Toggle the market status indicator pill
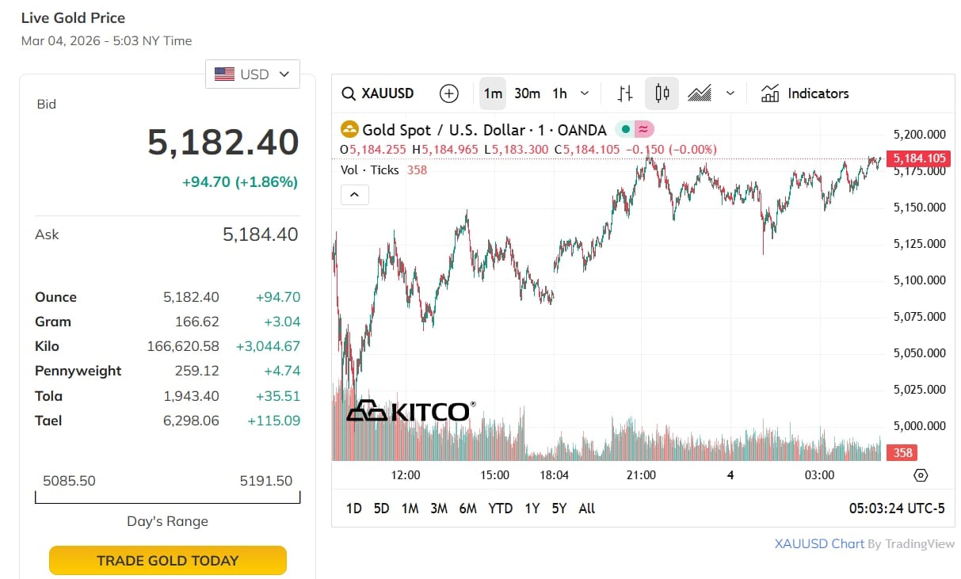961x579 pixels. pos(635,130)
